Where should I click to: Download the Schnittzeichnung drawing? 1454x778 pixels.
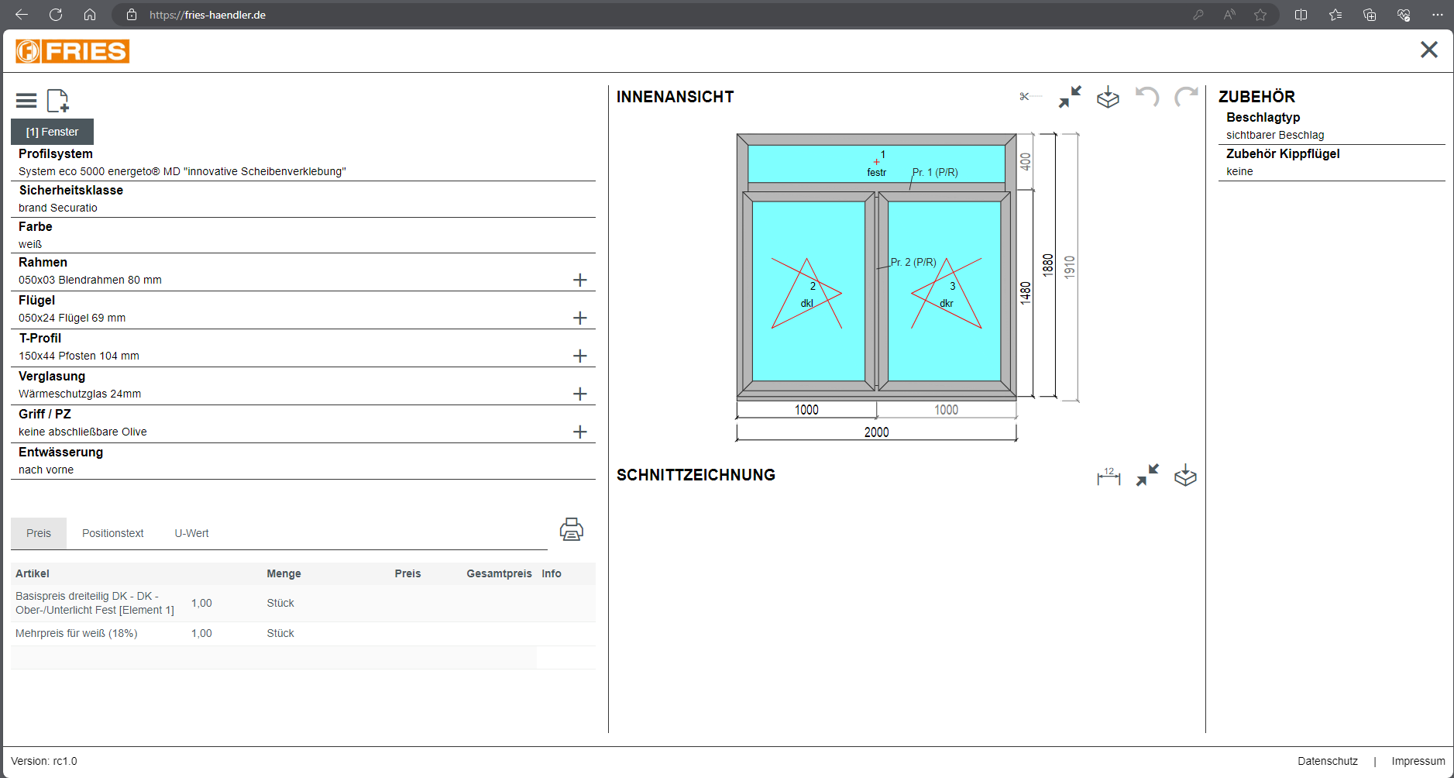point(1185,475)
